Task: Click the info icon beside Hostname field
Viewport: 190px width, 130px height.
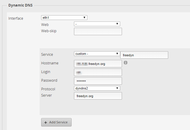Action: point(126,63)
